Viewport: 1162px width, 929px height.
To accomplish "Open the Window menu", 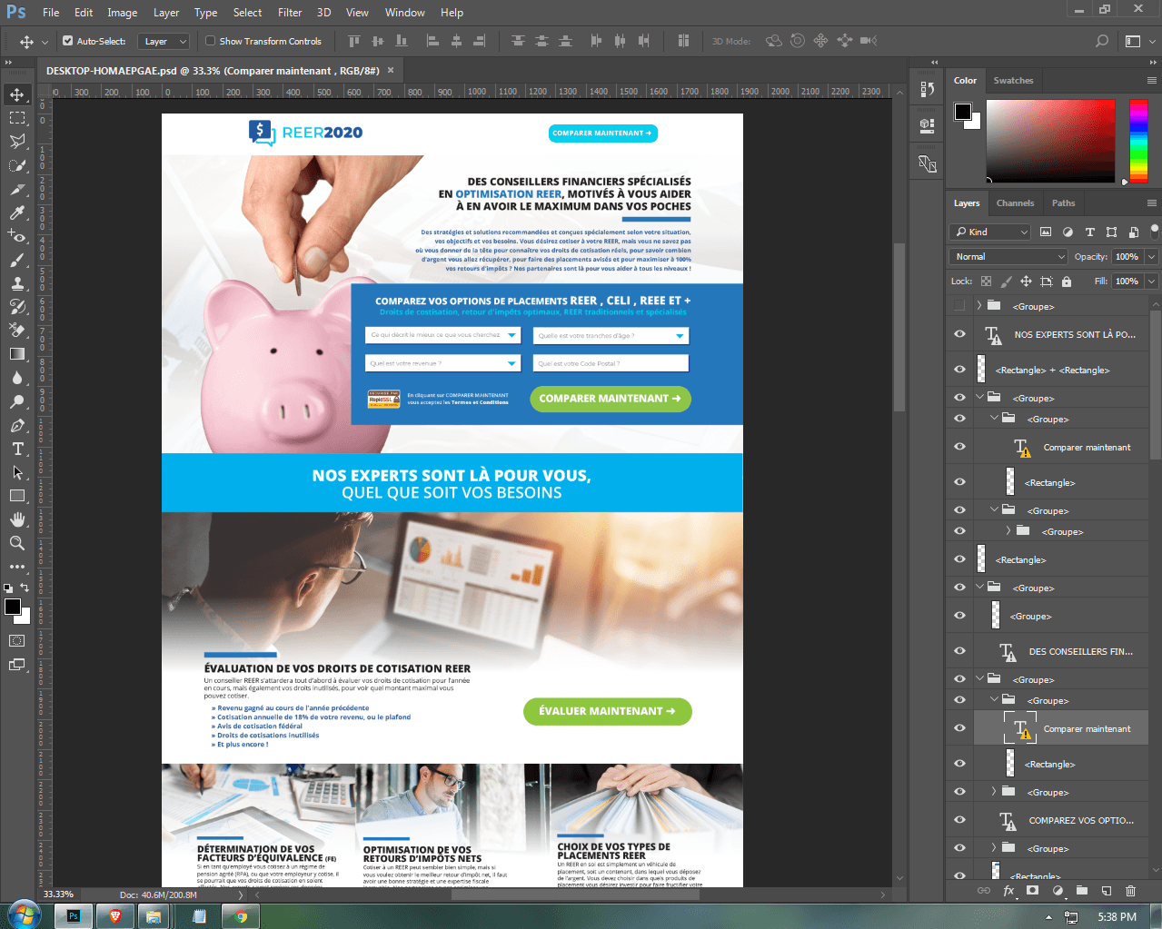I will point(404,13).
